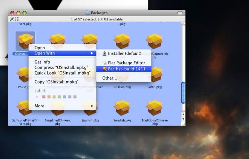Screen dimensions: 249x159
Task: Toggle the toolbar with the pill button in the title bar
Action: (180, 13)
